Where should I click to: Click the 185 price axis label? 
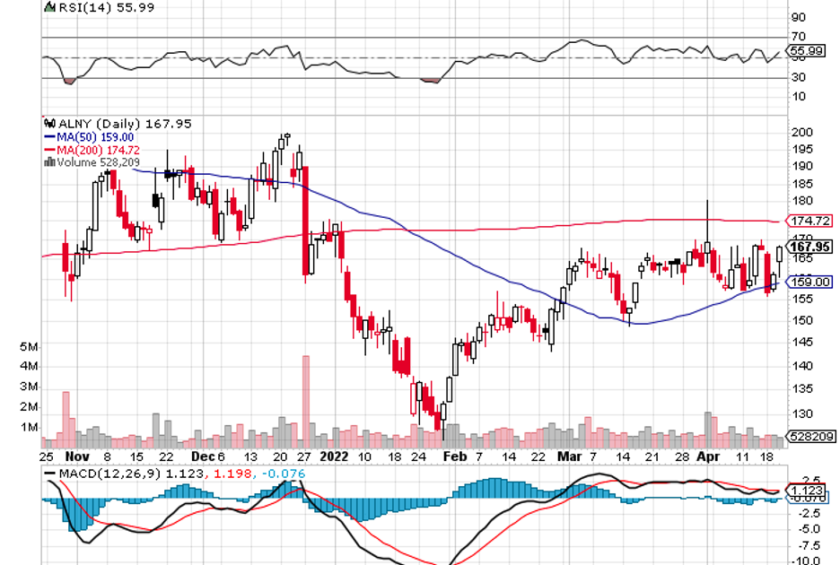tap(802, 184)
